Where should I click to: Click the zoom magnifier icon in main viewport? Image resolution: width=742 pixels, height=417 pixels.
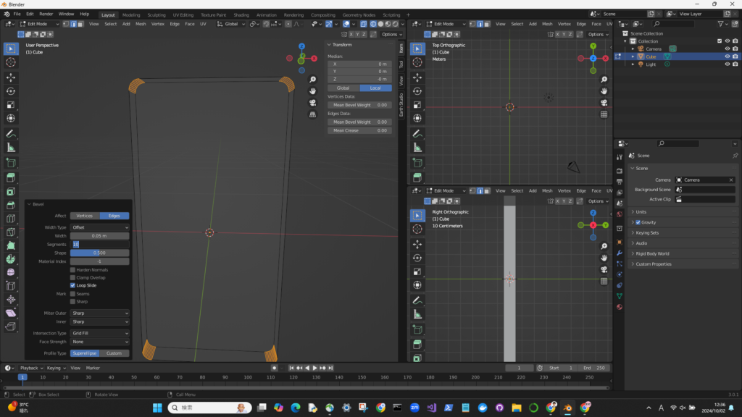(312, 80)
